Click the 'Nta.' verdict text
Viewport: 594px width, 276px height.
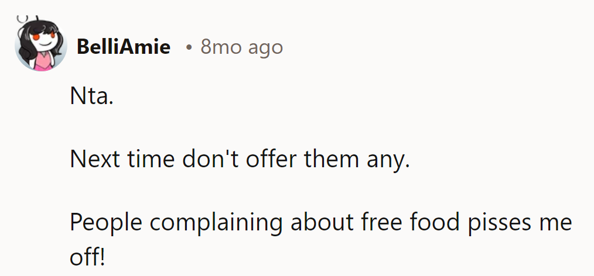click(x=91, y=97)
